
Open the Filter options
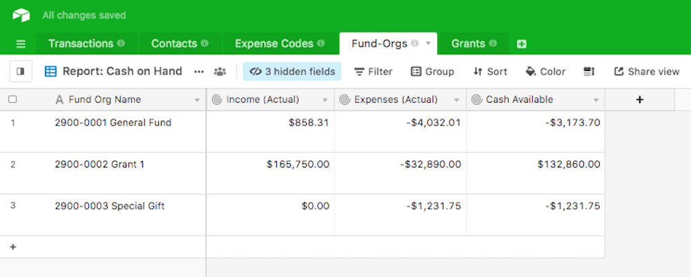pos(373,72)
